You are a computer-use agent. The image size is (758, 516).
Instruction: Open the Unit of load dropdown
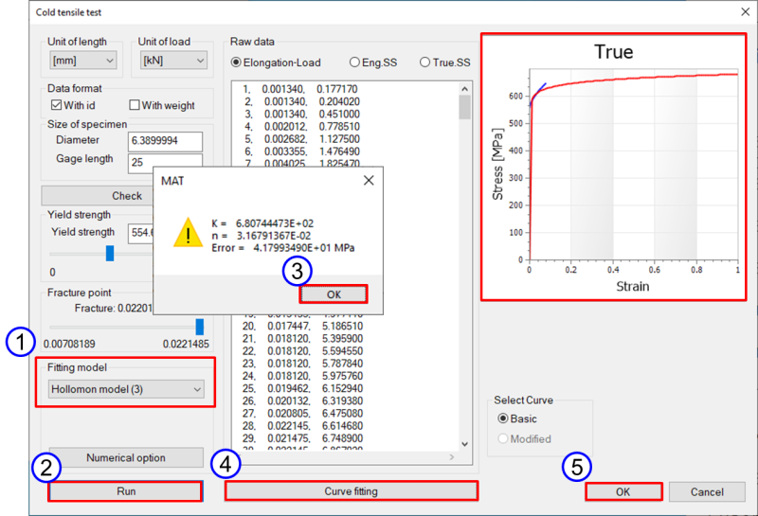point(171,61)
